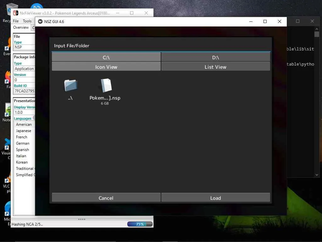322x242 pixels.
Task: Open Tools menu in NxFileViewer
Action: [x=27, y=21]
